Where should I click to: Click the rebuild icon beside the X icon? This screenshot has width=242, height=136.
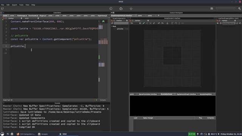154,23
